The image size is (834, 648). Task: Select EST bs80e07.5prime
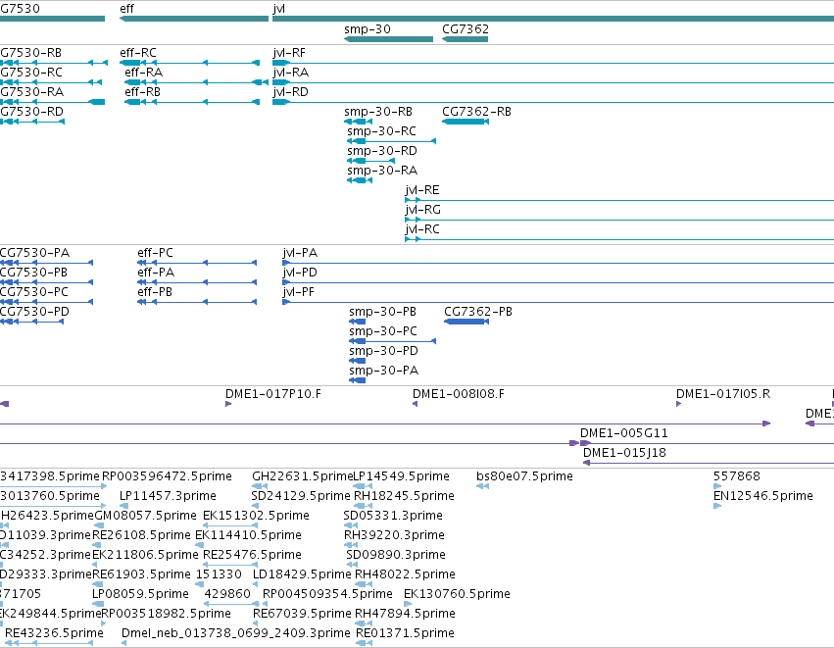482,487
